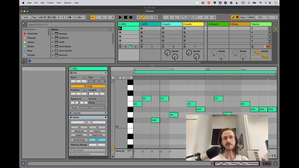
Task: Click the Apple menu icon
Action: (23, 3)
